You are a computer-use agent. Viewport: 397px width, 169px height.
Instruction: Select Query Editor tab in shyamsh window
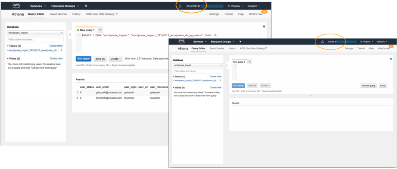tap(36, 14)
